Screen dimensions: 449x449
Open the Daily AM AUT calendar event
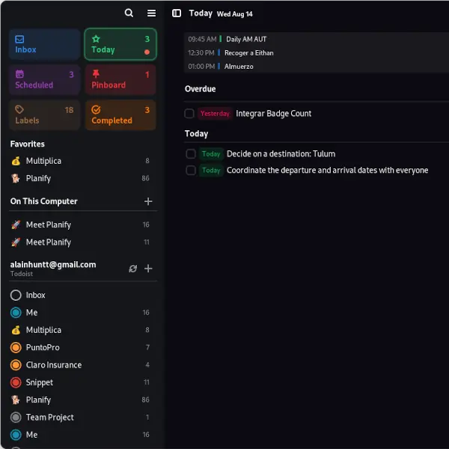point(246,39)
